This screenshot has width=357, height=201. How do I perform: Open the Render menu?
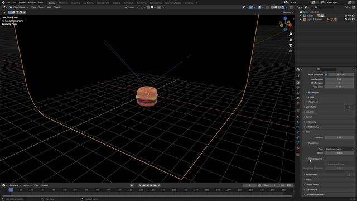22,2
